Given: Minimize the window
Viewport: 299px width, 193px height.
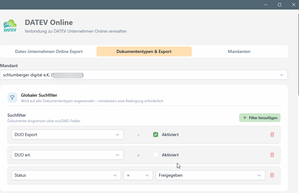Looking at the screenshot, I should [x=266, y=5].
